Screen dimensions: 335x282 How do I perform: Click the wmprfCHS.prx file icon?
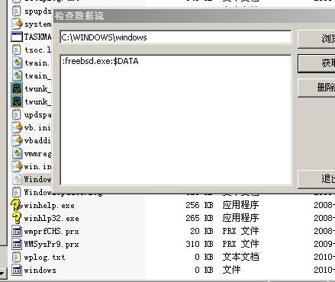[17, 231]
